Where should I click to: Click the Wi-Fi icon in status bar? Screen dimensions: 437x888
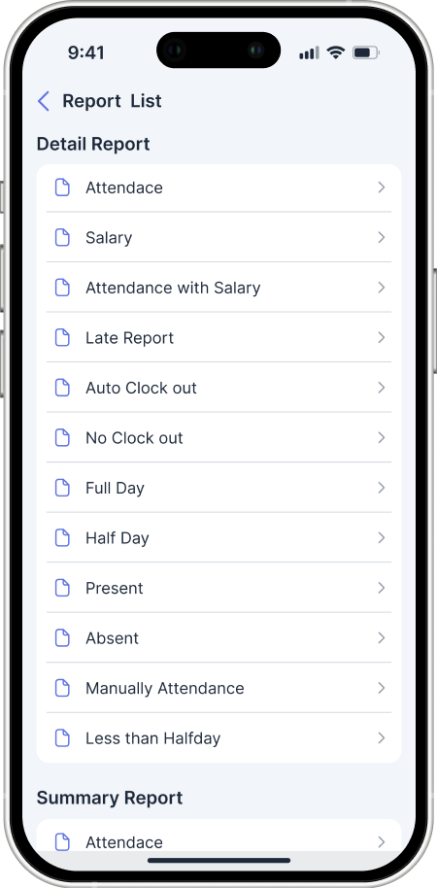[x=336, y=52]
